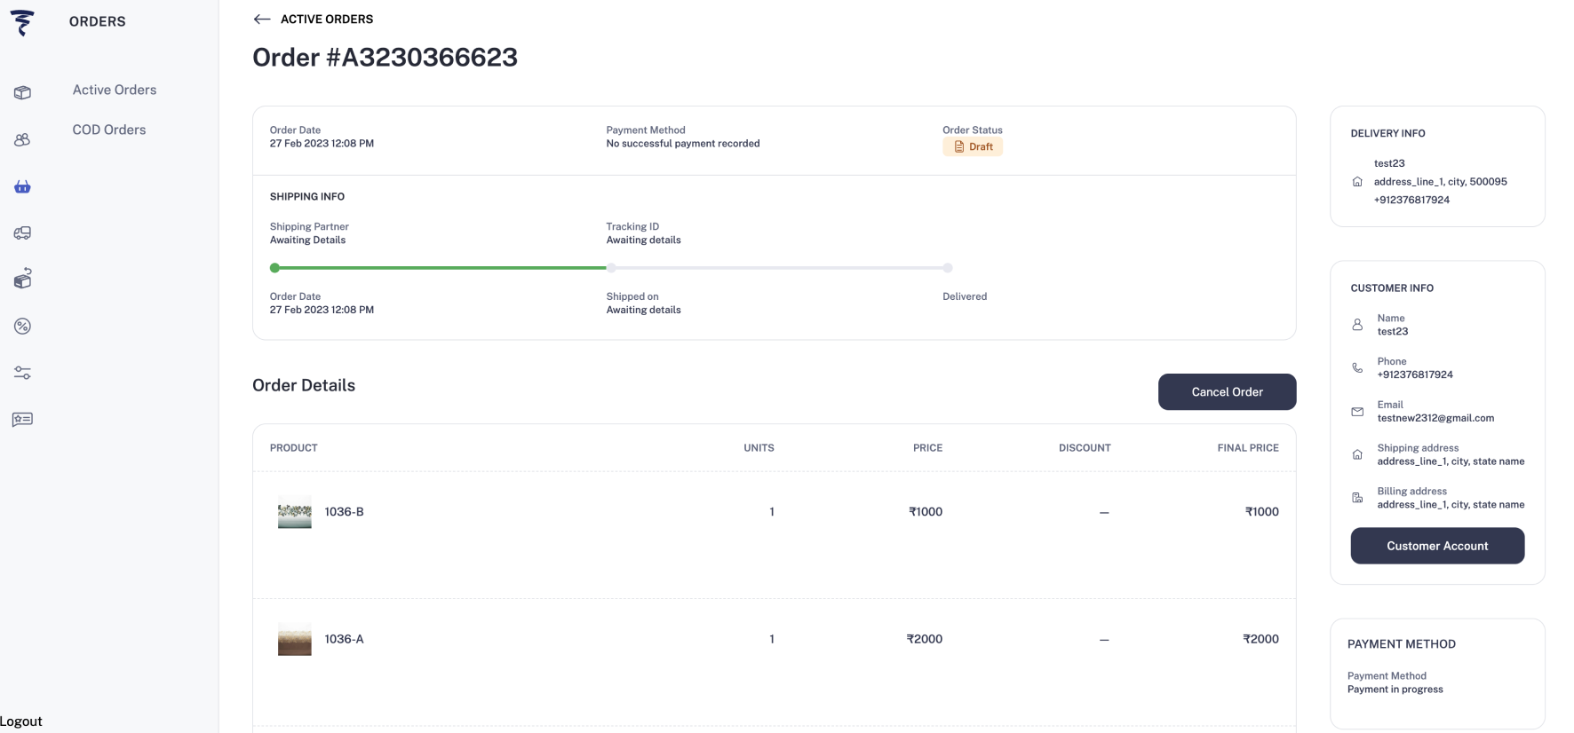
Task: Open COD Orders in the sidebar menu
Action: [x=109, y=130]
